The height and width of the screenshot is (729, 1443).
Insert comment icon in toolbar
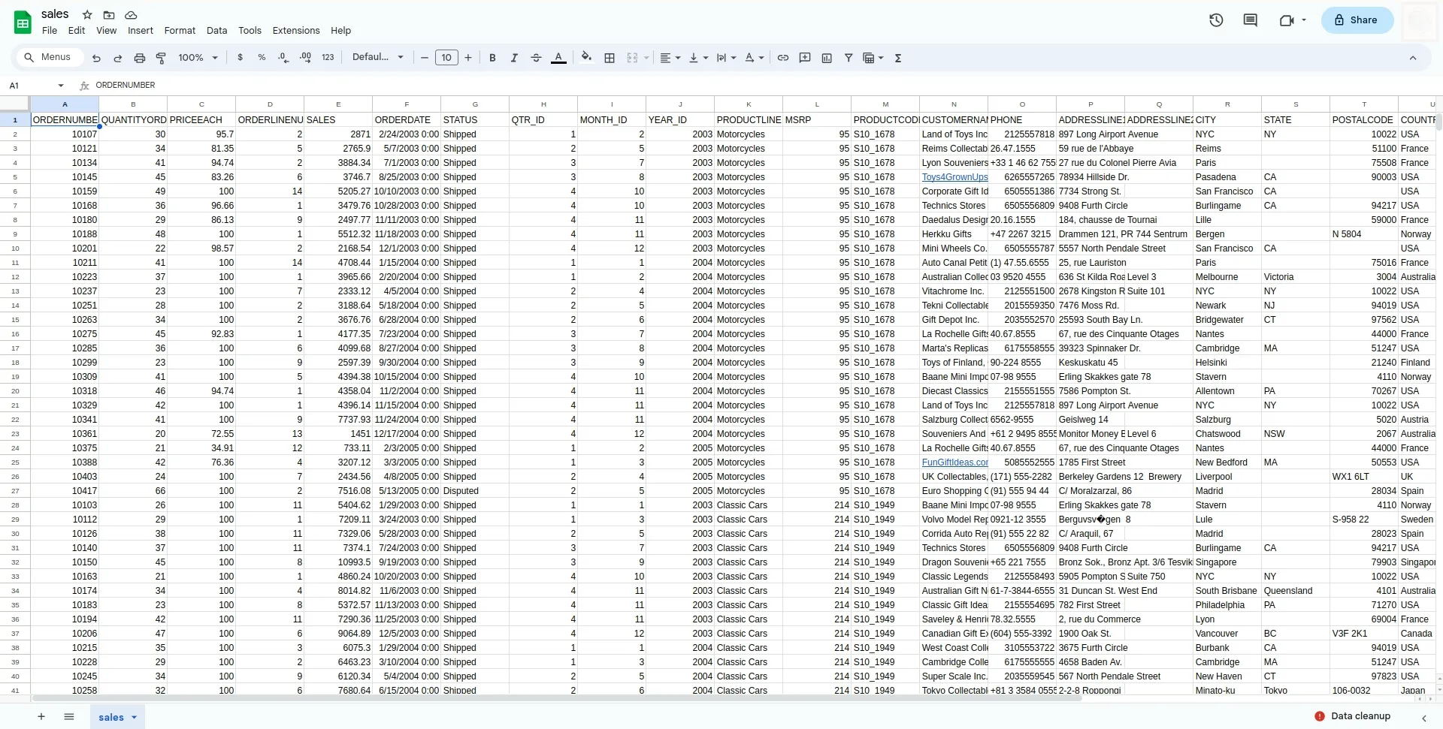click(805, 58)
